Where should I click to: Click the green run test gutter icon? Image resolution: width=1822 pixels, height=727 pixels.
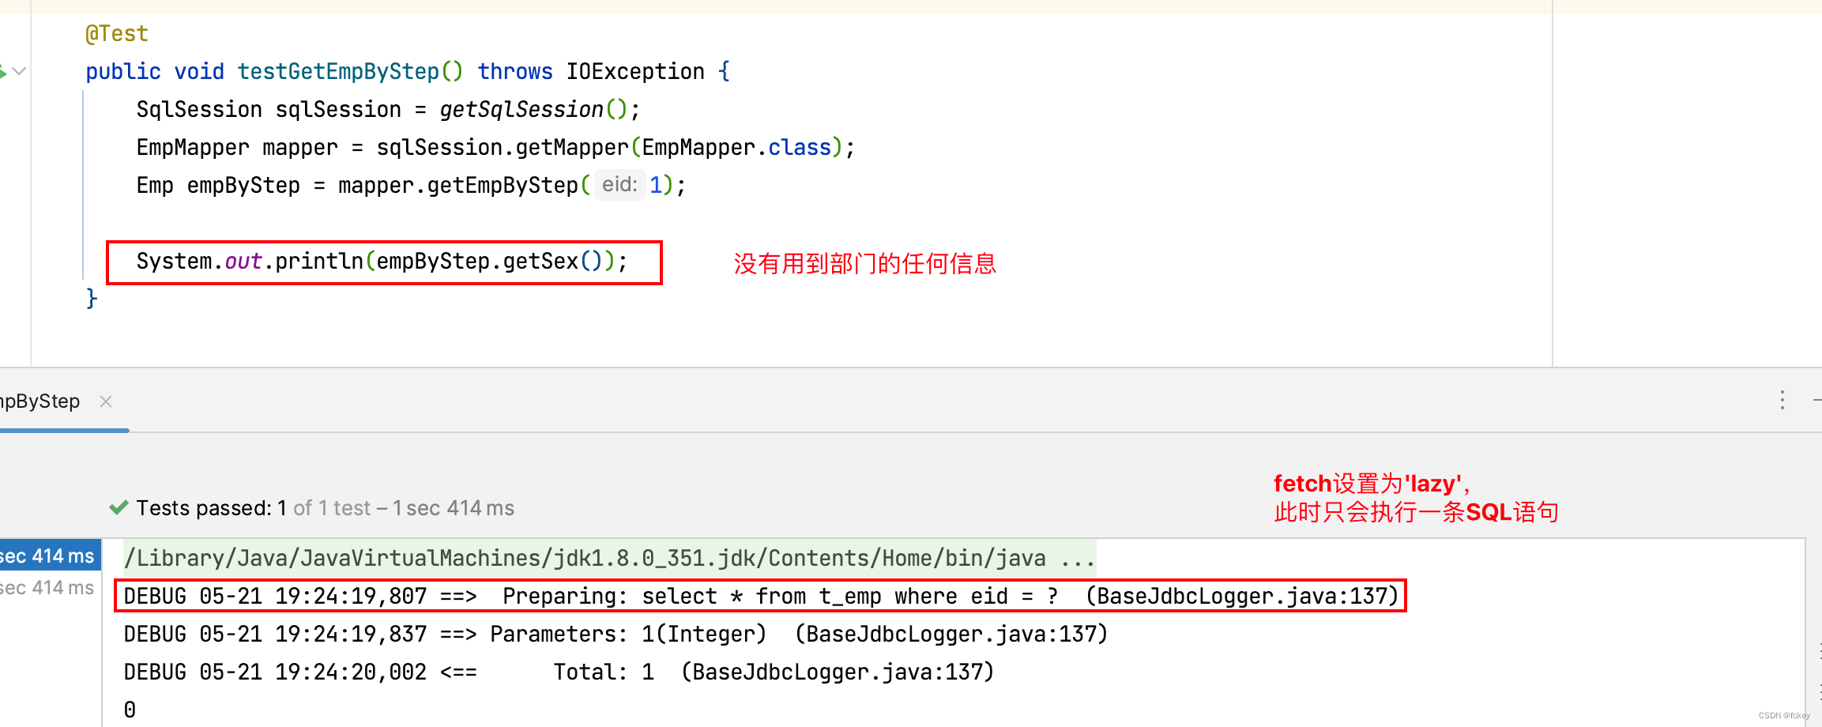[2, 72]
